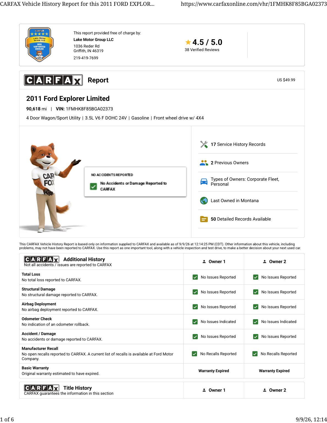Click the CARFAX logo in Additional History

point(41,259)
